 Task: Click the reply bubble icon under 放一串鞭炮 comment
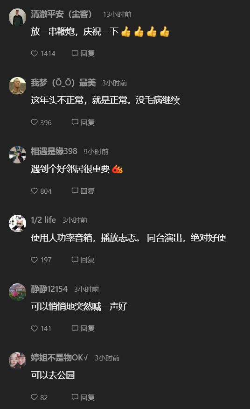[x=75, y=54]
